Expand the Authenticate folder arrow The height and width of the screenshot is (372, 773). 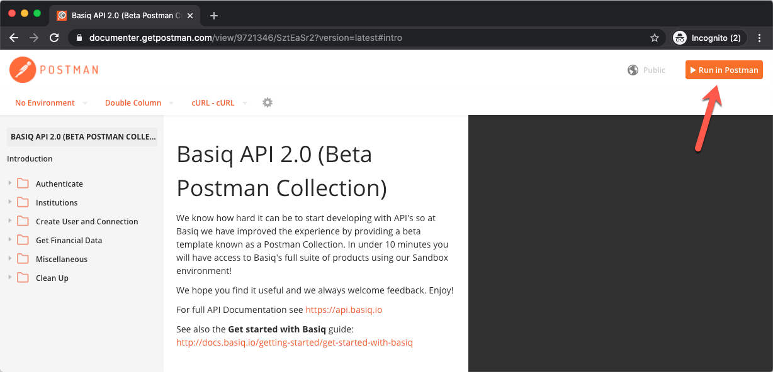(10, 183)
